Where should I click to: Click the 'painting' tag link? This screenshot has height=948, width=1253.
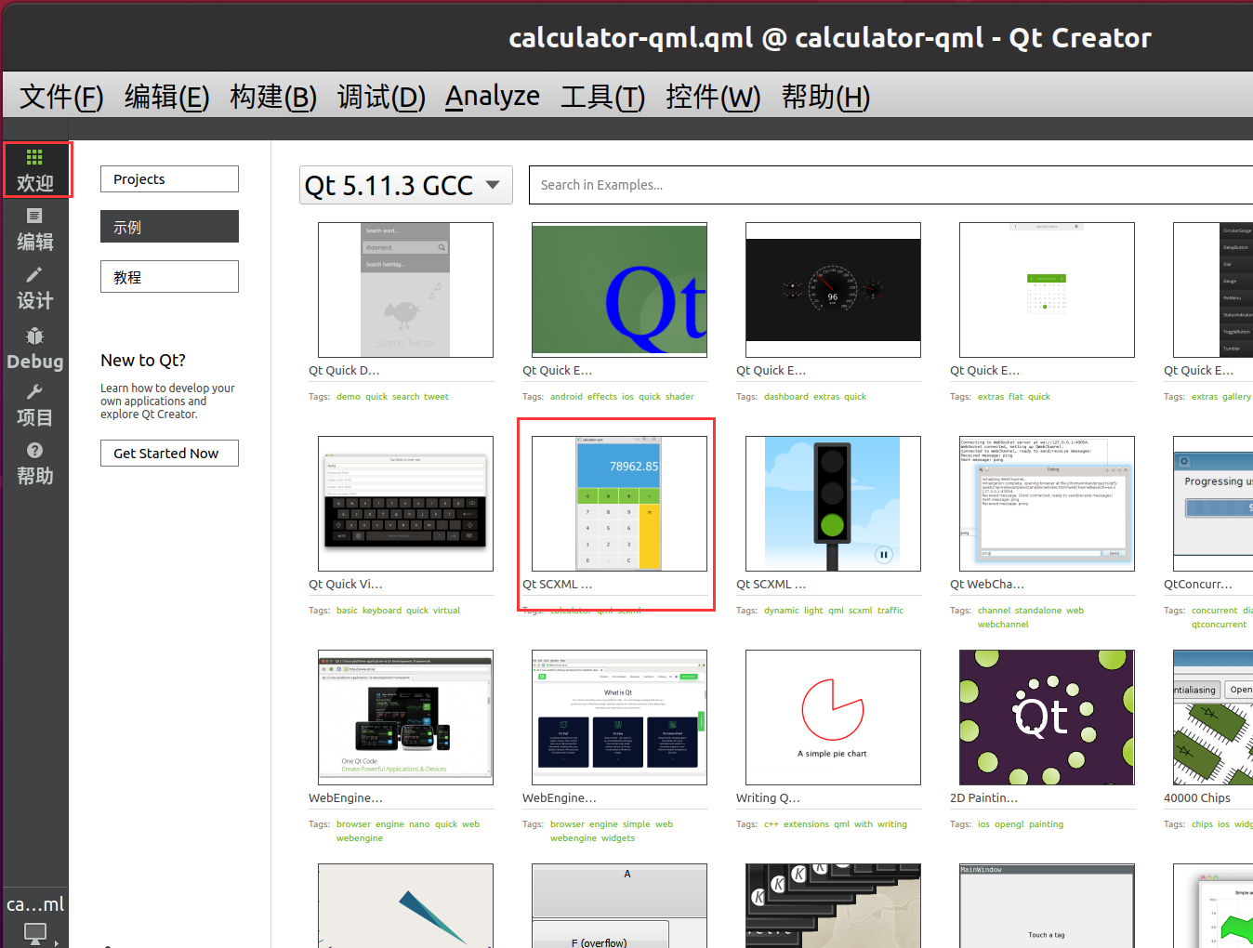pyautogui.click(x=1046, y=824)
